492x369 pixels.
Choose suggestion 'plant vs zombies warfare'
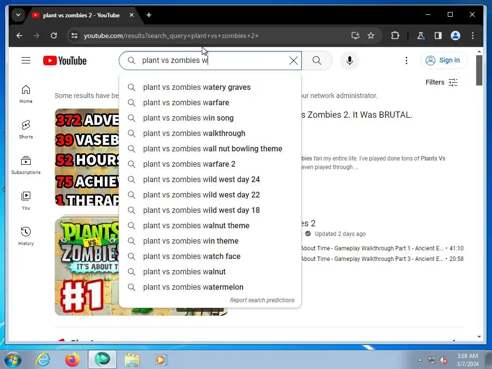click(x=210, y=103)
